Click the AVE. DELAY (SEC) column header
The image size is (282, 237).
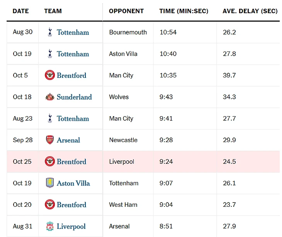tap(250, 11)
